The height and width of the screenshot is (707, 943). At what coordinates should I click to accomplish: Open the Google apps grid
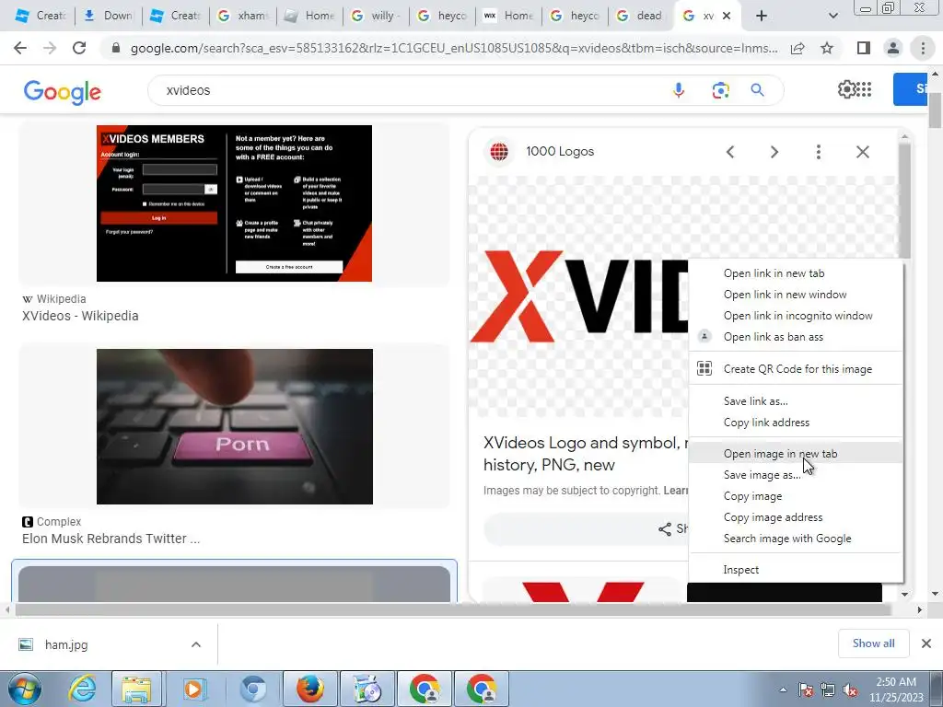point(864,89)
